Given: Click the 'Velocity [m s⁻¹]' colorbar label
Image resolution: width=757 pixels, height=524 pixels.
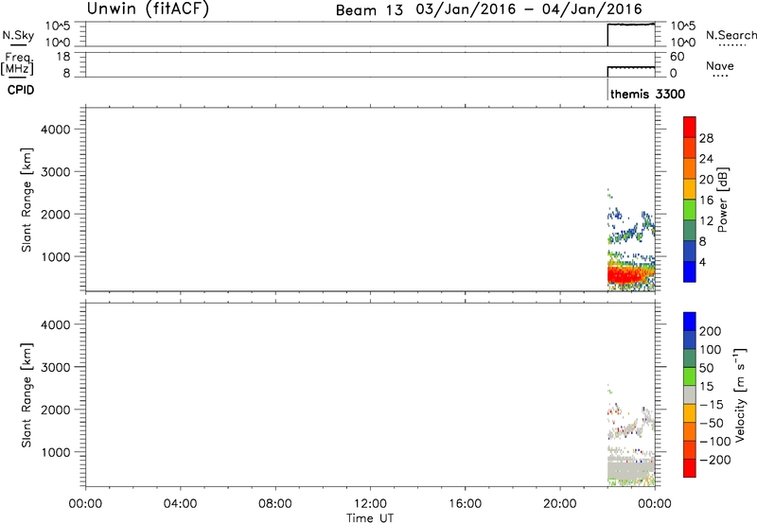Looking at the screenshot, I should 740,394.
